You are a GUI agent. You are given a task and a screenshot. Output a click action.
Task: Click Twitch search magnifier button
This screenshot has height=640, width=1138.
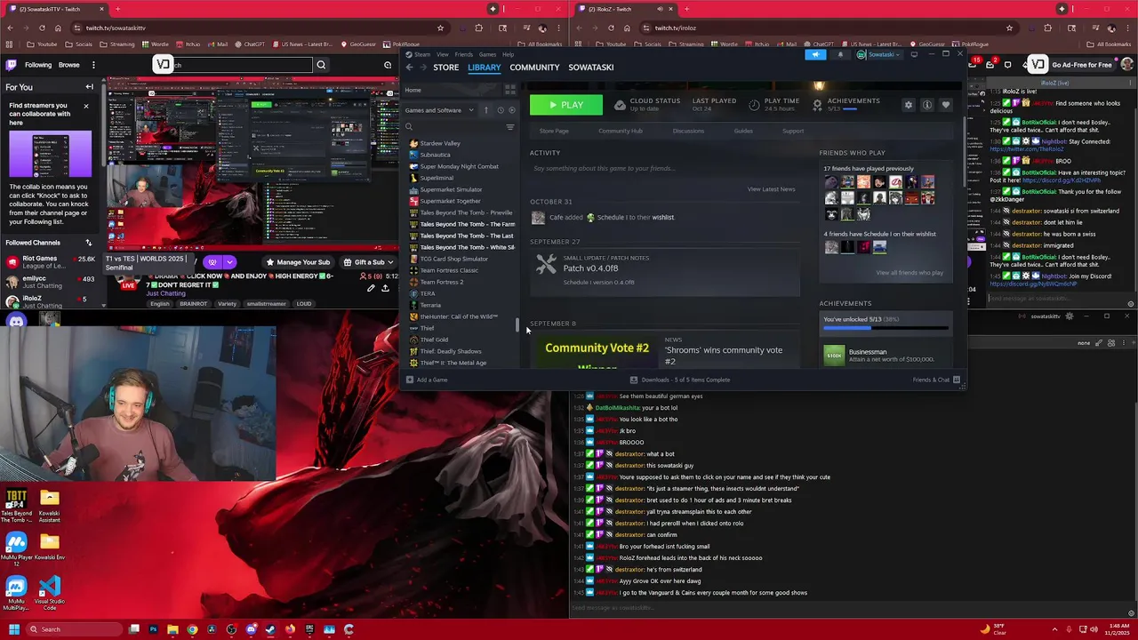[321, 65]
